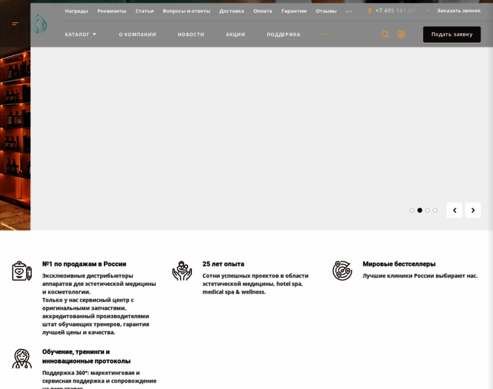This screenshot has height=389, width=493.
Task: Open the hamburger side menu icon
Action: click(15, 23)
